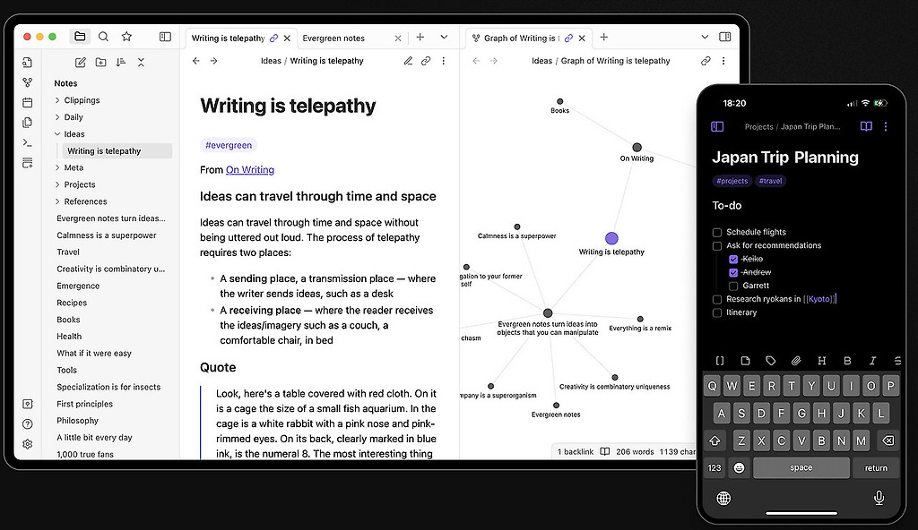Select Writing is telepathy graph node
The width and height of the screenshot is (918, 530).
[x=611, y=238]
